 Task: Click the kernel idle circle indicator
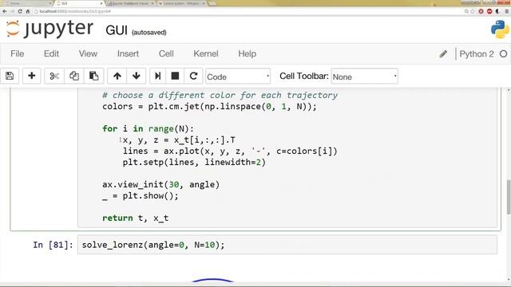coord(504,54)
